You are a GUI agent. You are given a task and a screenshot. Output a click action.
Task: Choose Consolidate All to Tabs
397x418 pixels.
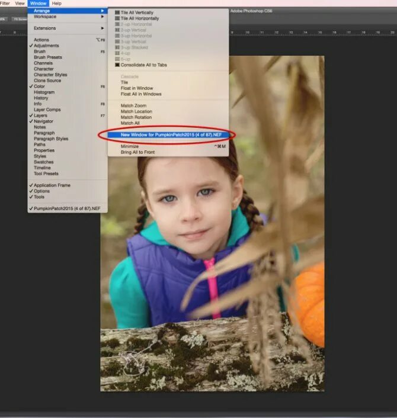[x=168, y=65]
